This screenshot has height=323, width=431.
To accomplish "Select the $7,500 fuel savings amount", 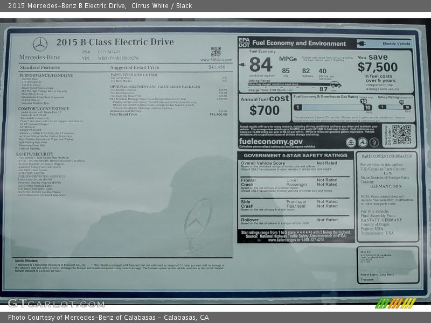I will pos(378,67).
